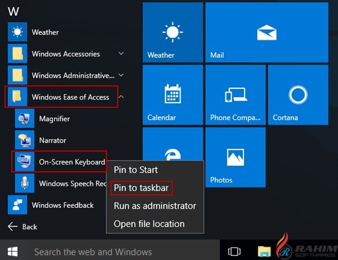Click the Weather label in app list
338x260 pixels.
point(45,32)
